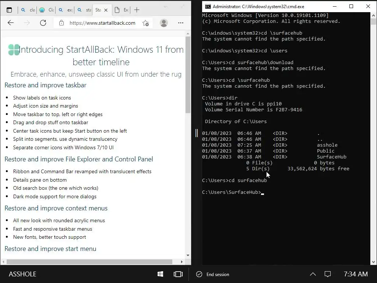Click the End session button
The height and width of the screenshot is (283, 377).
(213, 274)
